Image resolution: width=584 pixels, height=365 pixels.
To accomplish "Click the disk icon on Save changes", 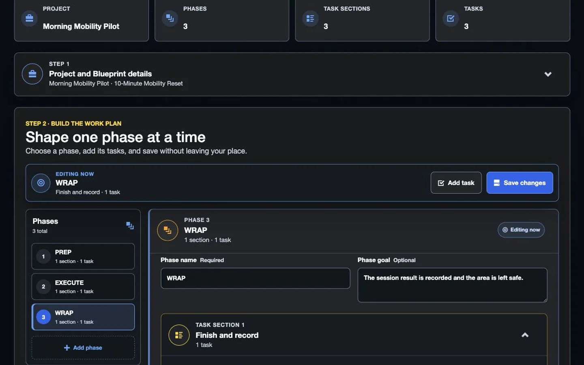I will click(x=496, y=183).
